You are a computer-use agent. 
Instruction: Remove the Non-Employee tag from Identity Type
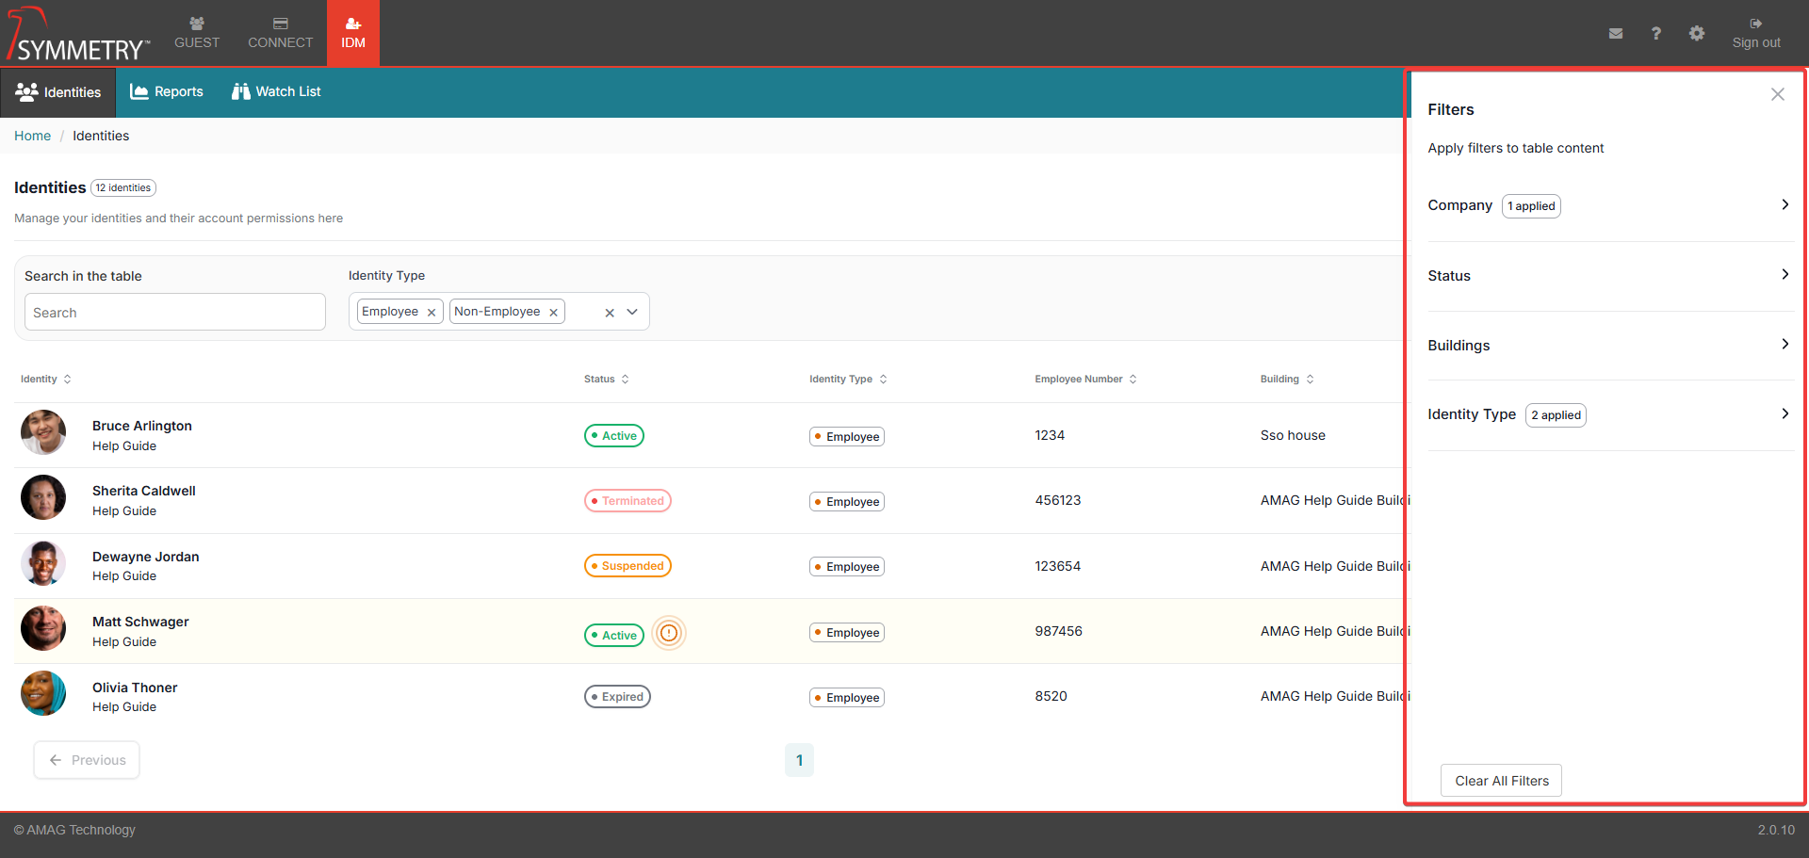pyautogui.click(x=553, y=313)
